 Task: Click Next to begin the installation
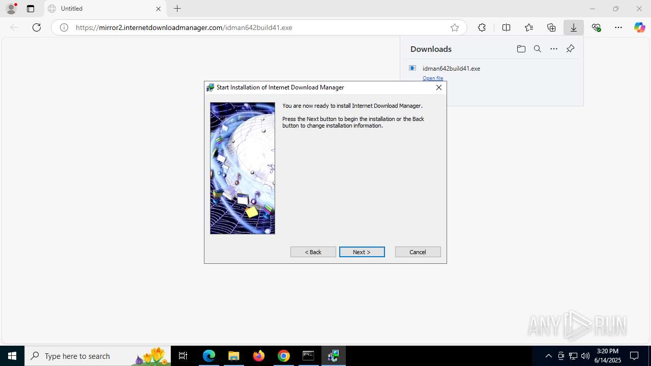coord(362,252)
